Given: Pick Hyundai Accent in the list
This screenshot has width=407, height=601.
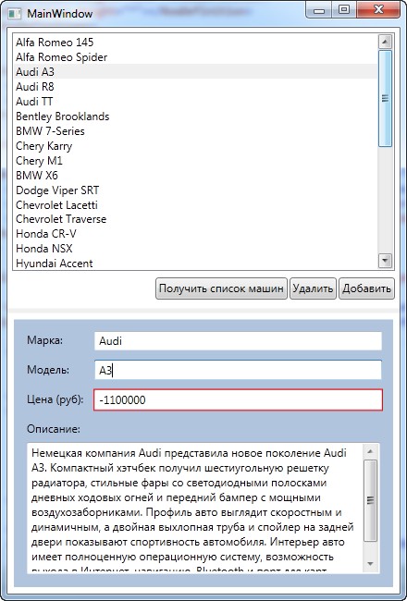Looking at the screenshot, I should click(195, 263).
